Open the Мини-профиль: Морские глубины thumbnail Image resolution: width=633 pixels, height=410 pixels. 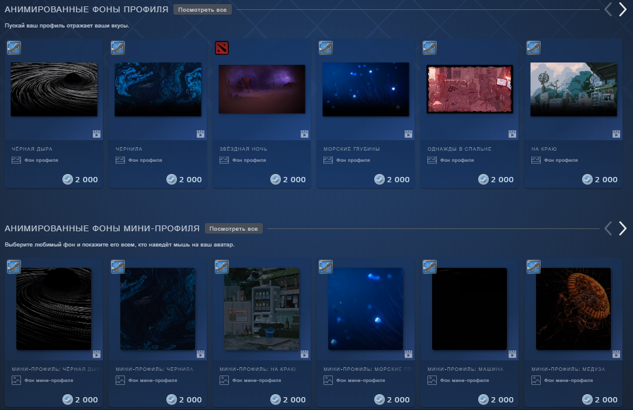tap(366, 309)
